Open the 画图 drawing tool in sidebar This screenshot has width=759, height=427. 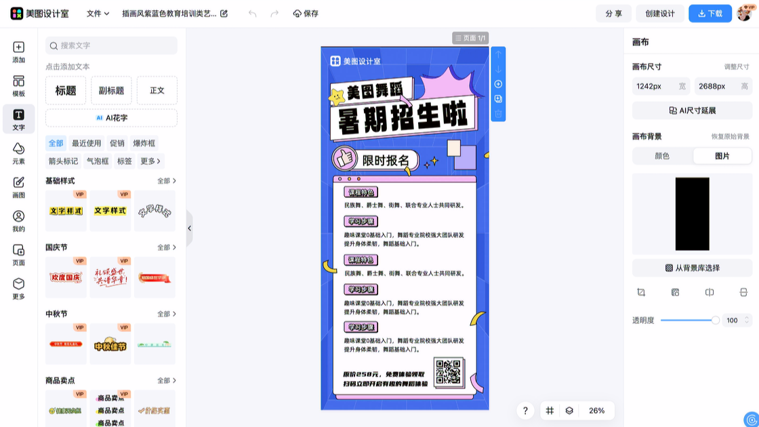tap(18, 186)
